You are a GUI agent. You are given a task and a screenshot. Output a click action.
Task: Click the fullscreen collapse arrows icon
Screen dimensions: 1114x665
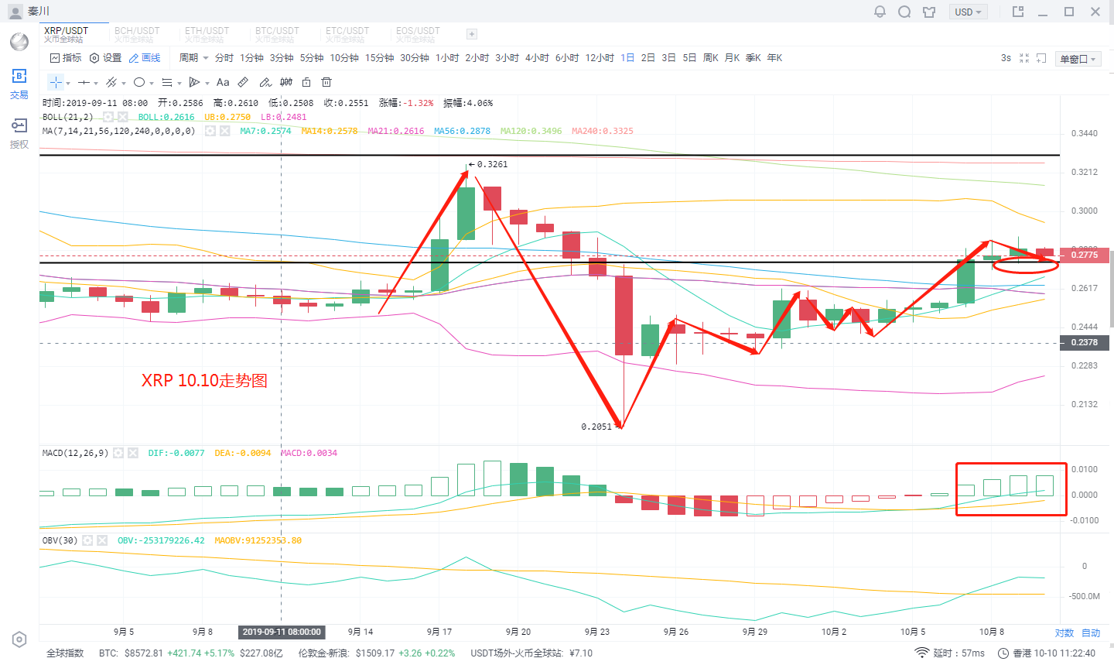(x=1024, y=58)
